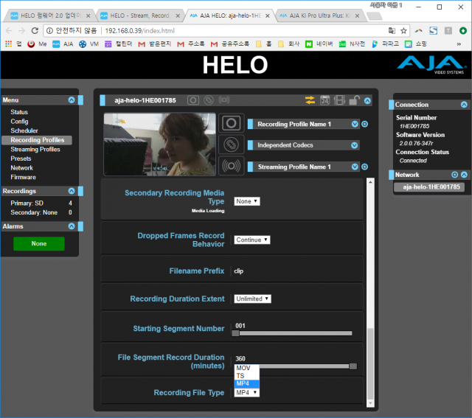Viewport: 472px width, 418px height.
Task: Click the AJA Video Systems logo
Action: (431, 64)
